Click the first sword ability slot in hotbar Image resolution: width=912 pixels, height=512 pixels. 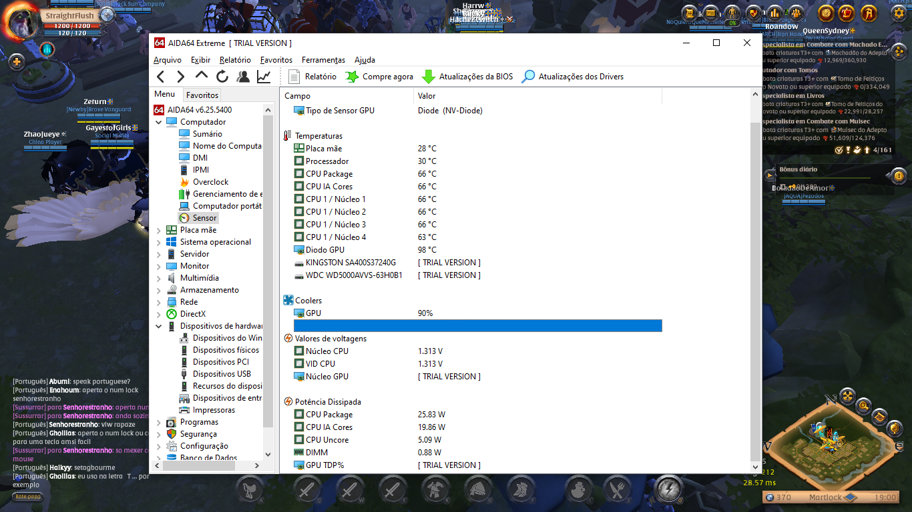coord(308,491)
